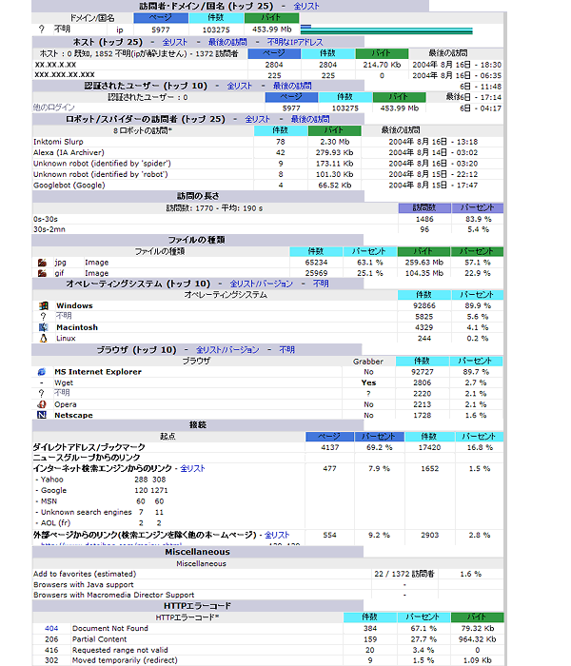Click the question mark icon in browser list
Viewport: 571px width, 666px height.
coord(42,393)
